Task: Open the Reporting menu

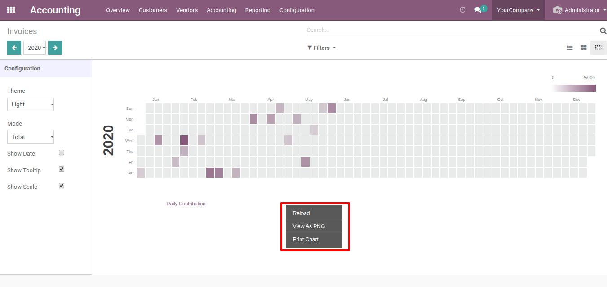Action: 257,10
